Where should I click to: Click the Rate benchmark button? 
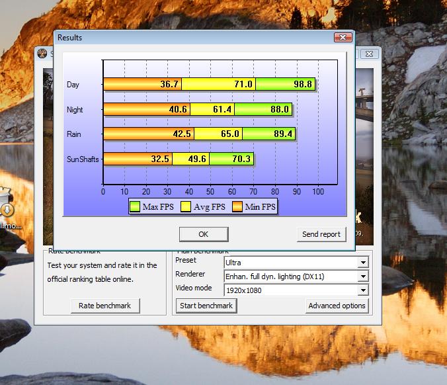pyautogui.click(x=105, y=306)
